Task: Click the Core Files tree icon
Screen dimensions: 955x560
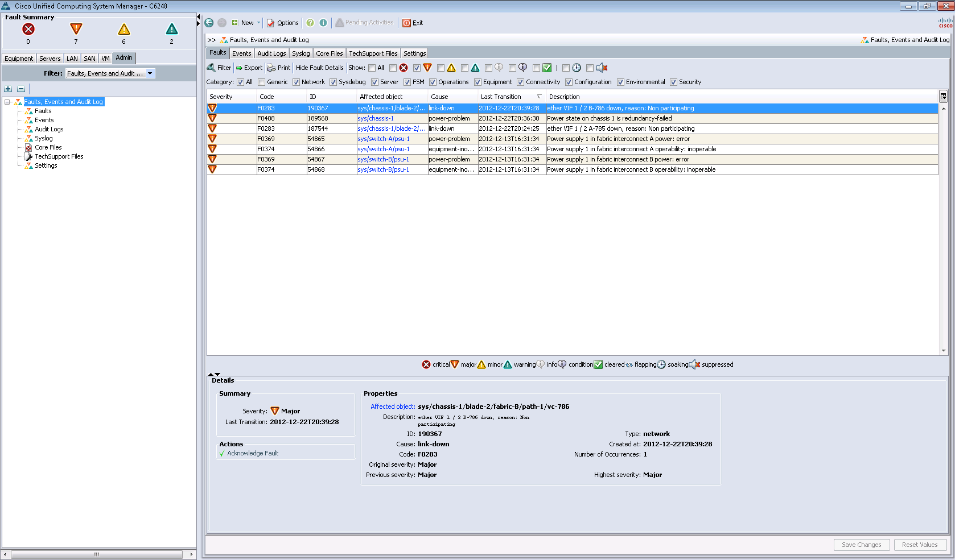Action: coord(28,147)
